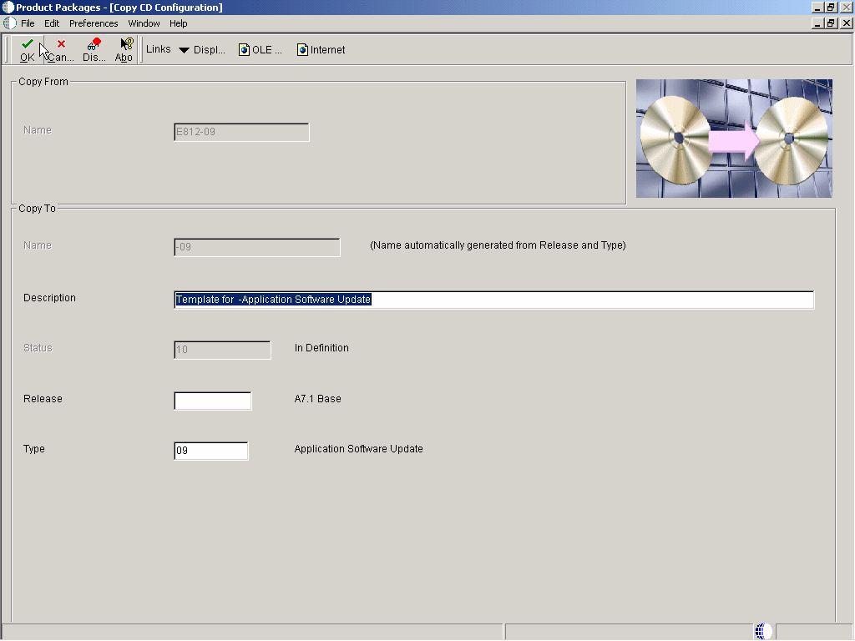Close the inner Copy CD Configuration window
The image size is (855, 641).
tap(847, 23)
